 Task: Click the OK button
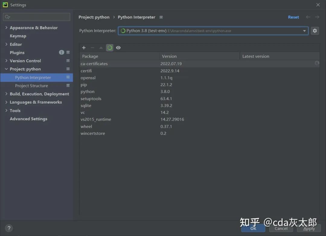pos(253,228)
